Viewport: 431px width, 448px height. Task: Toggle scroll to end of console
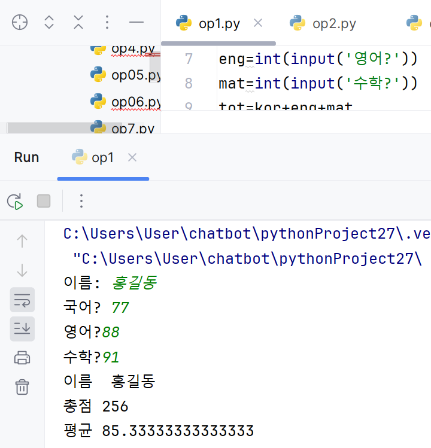coord(22,329)
